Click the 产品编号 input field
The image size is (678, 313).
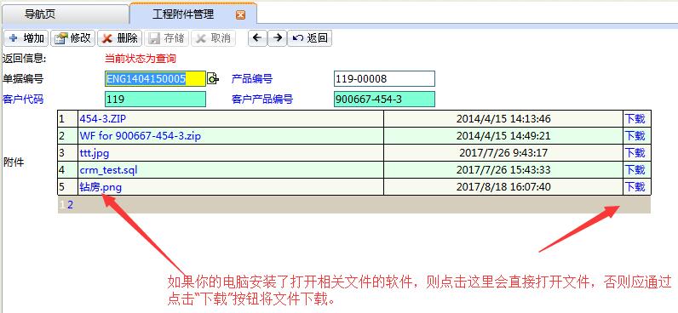point(384,78)
